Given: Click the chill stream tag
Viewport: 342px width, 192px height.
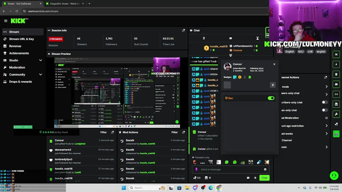Looking at the screenshot, I should tap(310, 52).
